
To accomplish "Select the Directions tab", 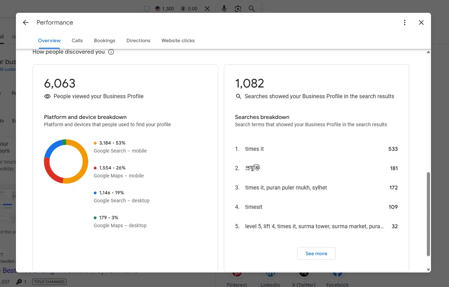I will pos(138,40).
